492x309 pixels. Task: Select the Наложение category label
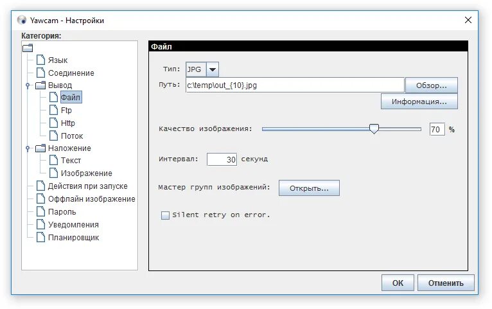coord(69,148)
